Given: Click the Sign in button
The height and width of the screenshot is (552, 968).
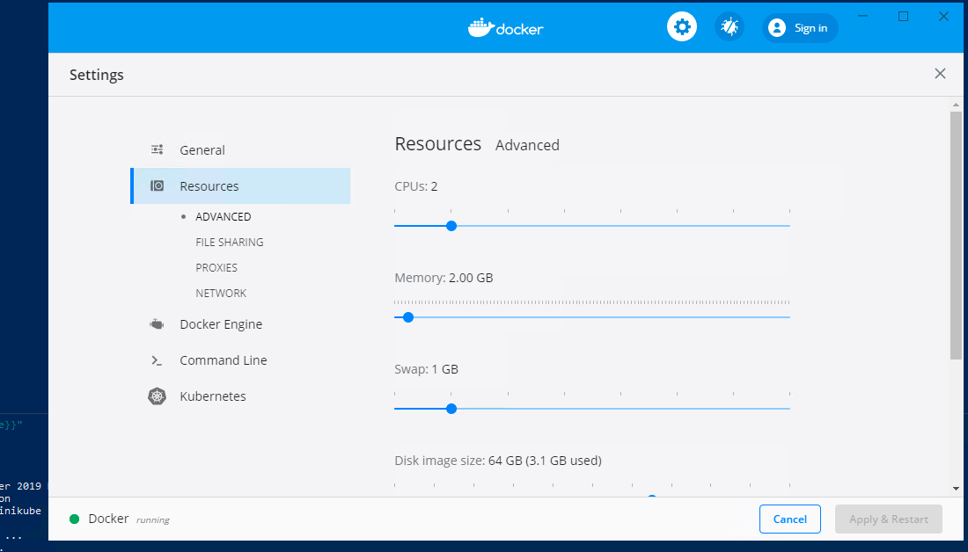Looking at the screenshot, I should click(799, 28).
